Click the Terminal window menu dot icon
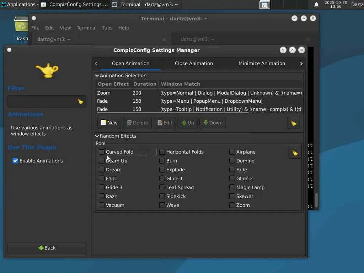The image size is (364, 273). tap(34, 18)
